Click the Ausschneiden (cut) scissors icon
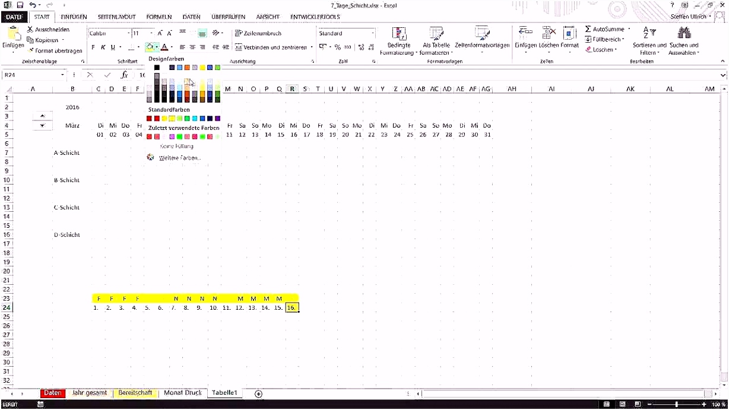Viewport: 729px width, 410px height. (30, 29)
